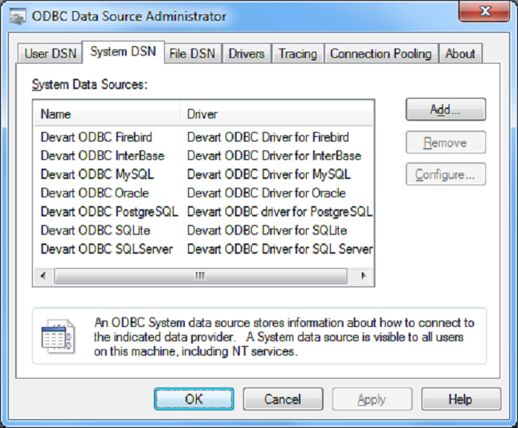Open the About tab
The height and width of the screenshot is (428, 518).
coord(460,53)
